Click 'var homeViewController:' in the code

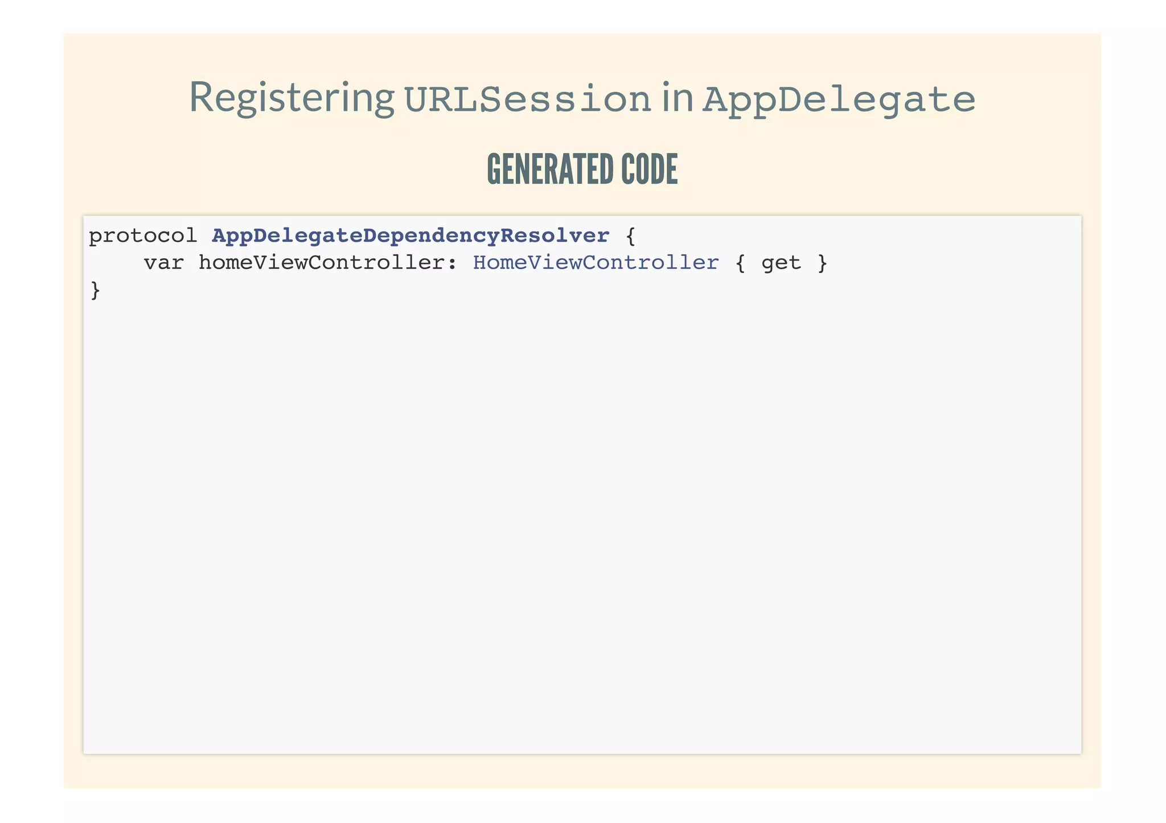coord(301,263)
